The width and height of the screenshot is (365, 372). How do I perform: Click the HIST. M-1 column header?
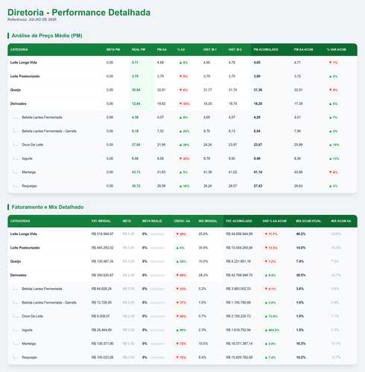[210, 50]
